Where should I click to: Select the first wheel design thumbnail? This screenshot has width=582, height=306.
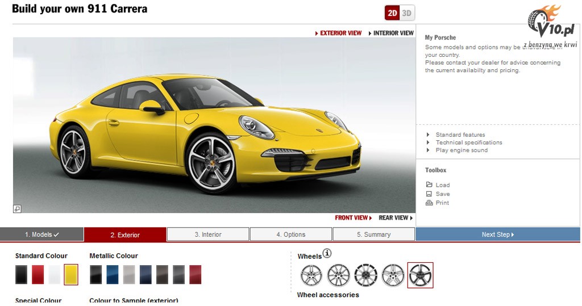tap(311, 275)
